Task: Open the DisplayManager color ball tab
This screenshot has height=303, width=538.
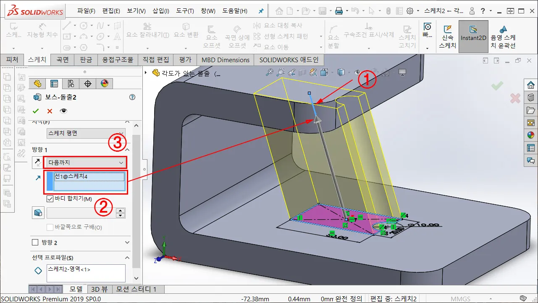Action: 104,83
